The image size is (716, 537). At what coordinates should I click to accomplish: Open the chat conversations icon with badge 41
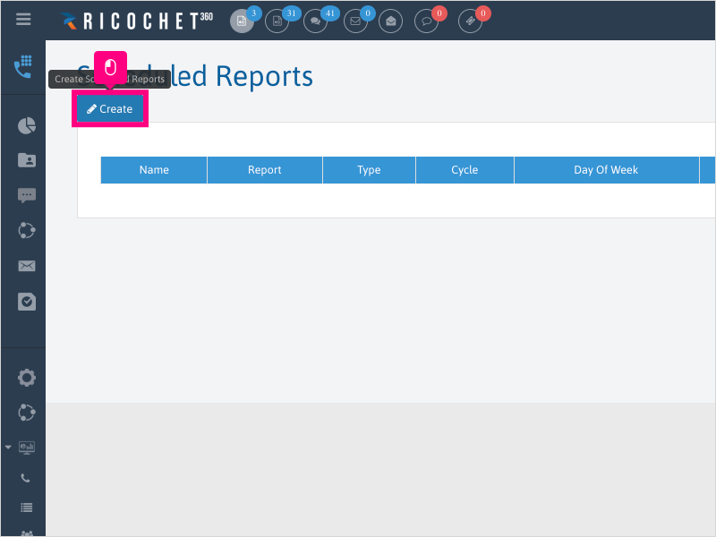(315, 21)
